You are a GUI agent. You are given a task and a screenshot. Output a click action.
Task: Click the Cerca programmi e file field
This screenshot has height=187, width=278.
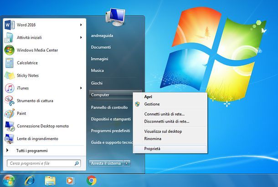pos(44,163)
